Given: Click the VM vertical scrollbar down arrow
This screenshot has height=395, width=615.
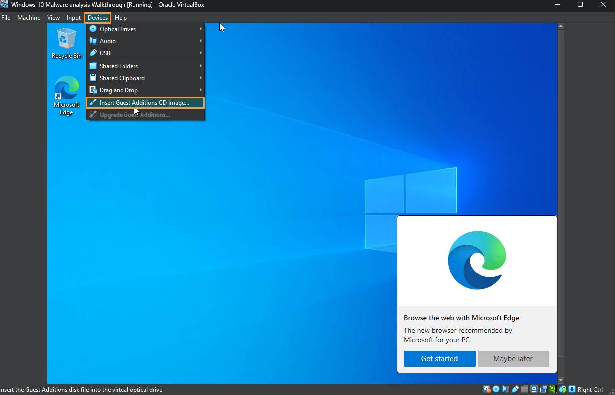Looking at the screenshot, I should click(561, 380).
